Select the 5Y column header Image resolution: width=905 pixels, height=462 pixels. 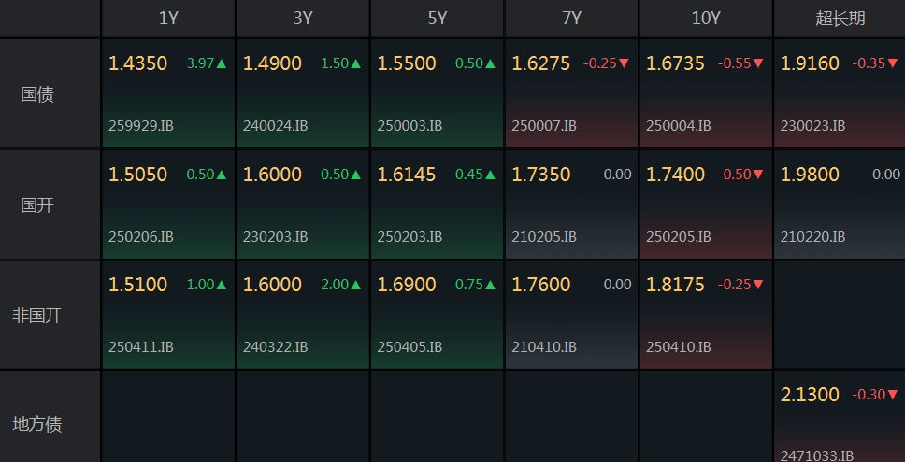click(438, 19)
